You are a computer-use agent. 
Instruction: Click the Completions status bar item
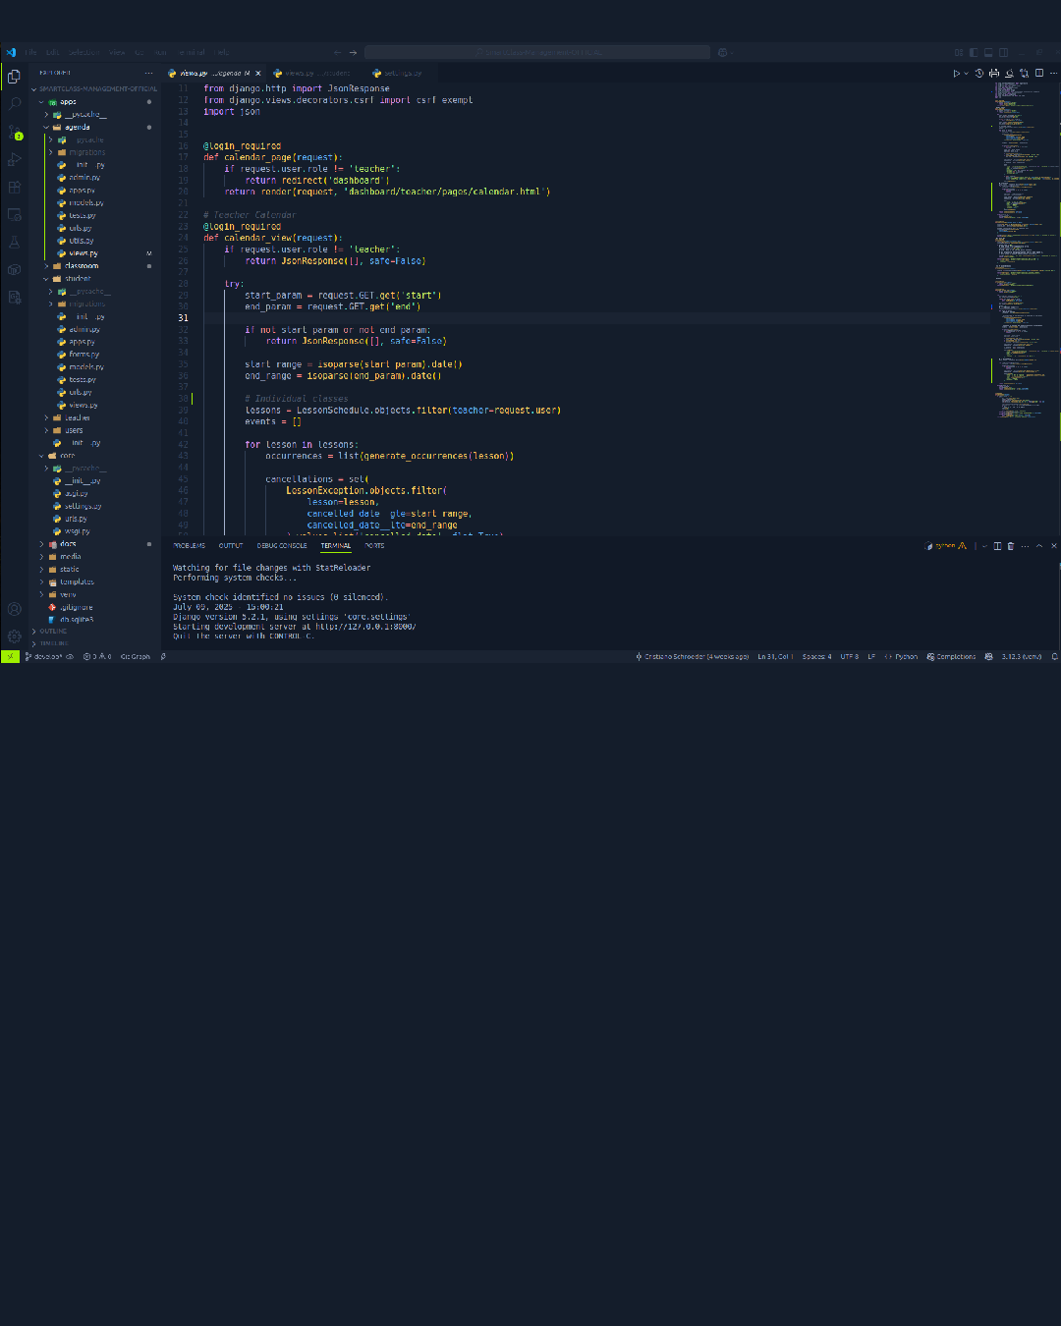click(x=951, y=656)
